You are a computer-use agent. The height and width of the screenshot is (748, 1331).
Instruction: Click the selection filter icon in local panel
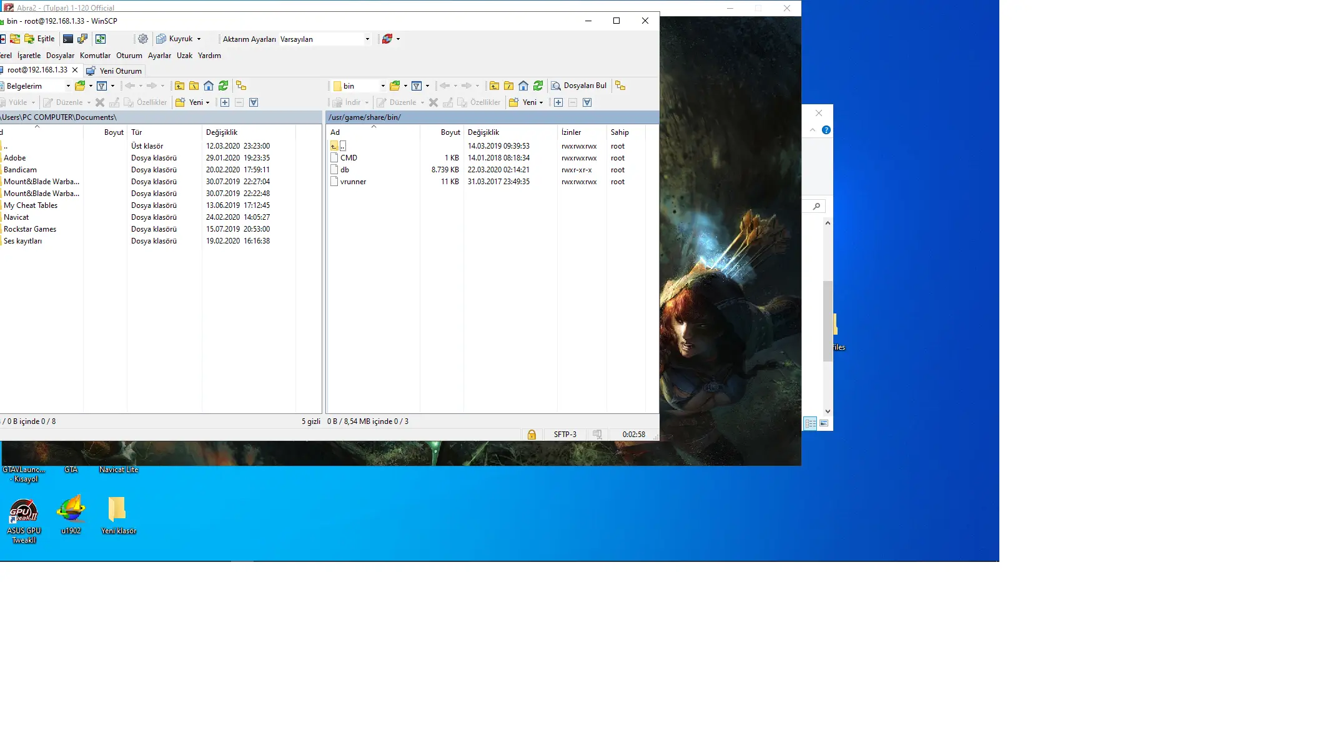pyautogui.click(x=254, y=102)
